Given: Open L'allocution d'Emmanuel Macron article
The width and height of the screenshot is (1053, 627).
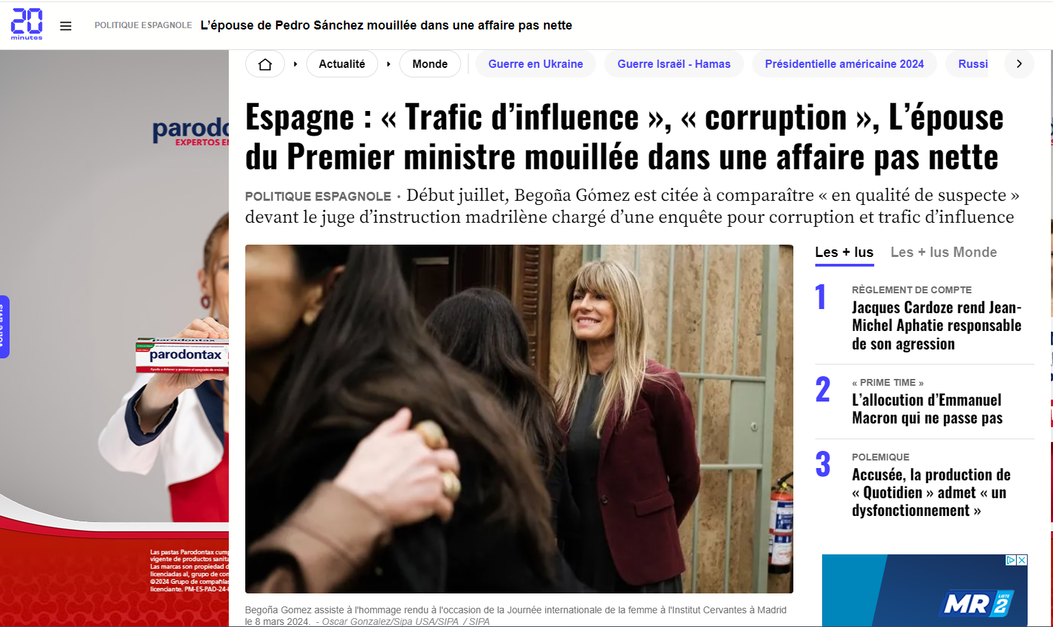Looking at the screenshot, I should 927,409.
